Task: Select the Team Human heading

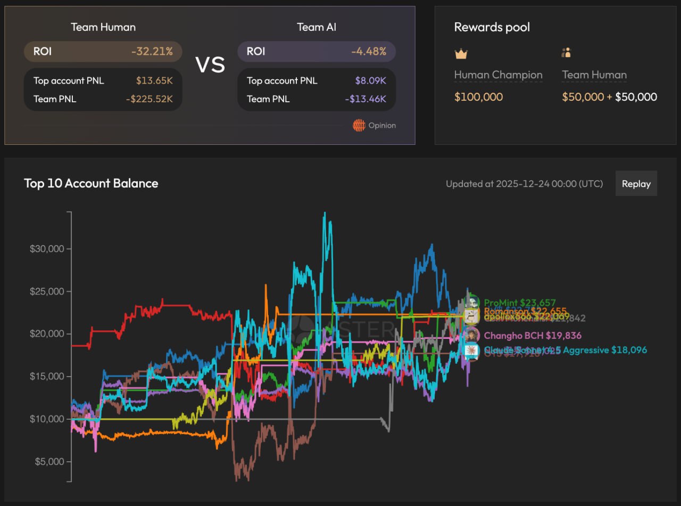Action: tap(103, 27)
